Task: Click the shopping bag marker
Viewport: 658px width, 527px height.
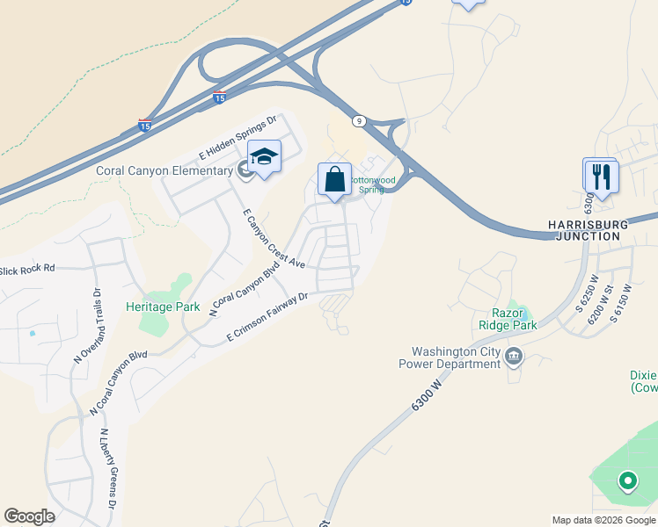Action: [334, 180]
